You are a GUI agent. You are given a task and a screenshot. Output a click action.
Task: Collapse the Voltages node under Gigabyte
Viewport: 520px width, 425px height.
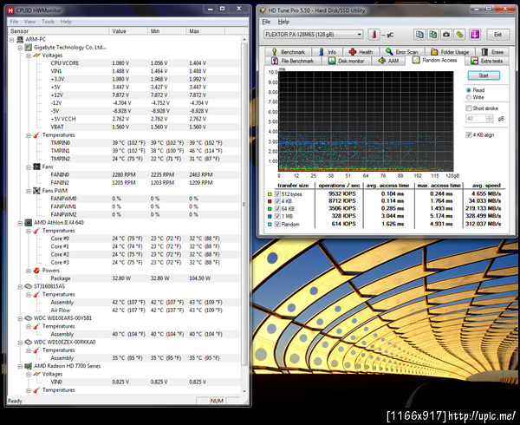[x=29, y=56]
